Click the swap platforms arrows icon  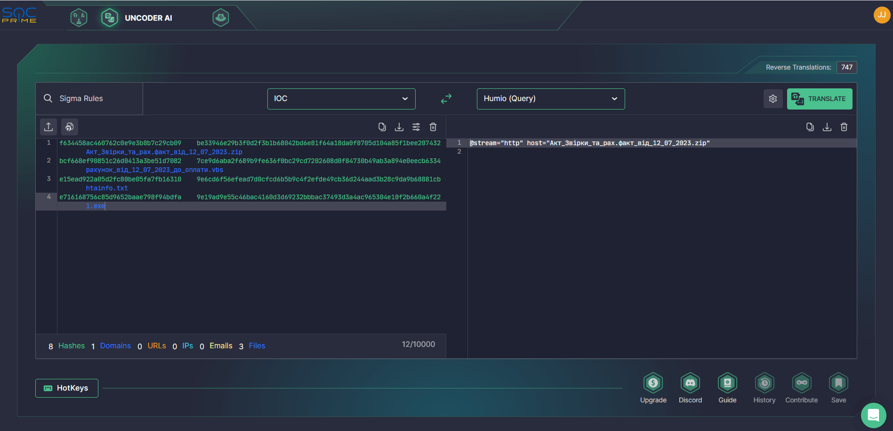tap(446, 99)
